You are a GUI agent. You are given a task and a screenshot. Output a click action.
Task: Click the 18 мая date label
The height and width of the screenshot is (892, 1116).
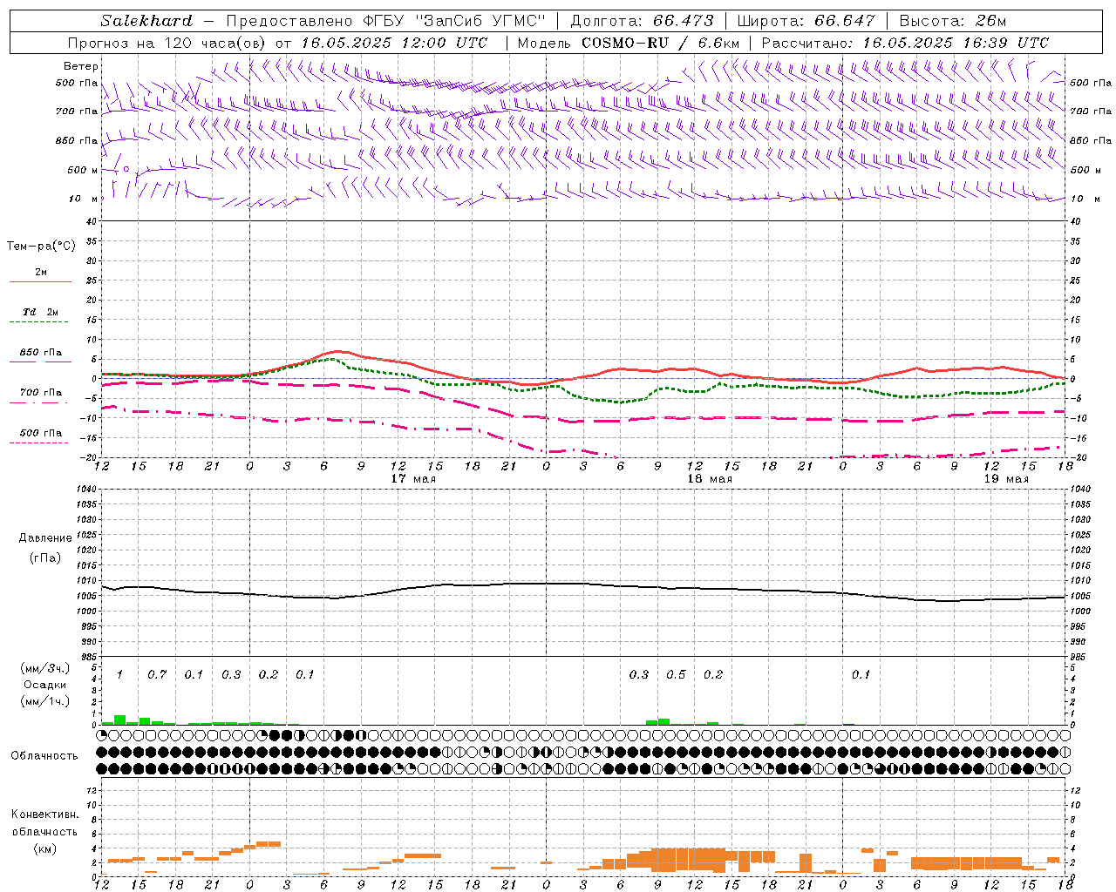710,479
